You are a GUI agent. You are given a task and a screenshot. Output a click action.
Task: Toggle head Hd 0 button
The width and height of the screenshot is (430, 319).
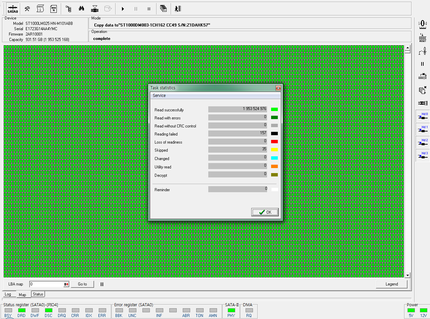(422, 116)
